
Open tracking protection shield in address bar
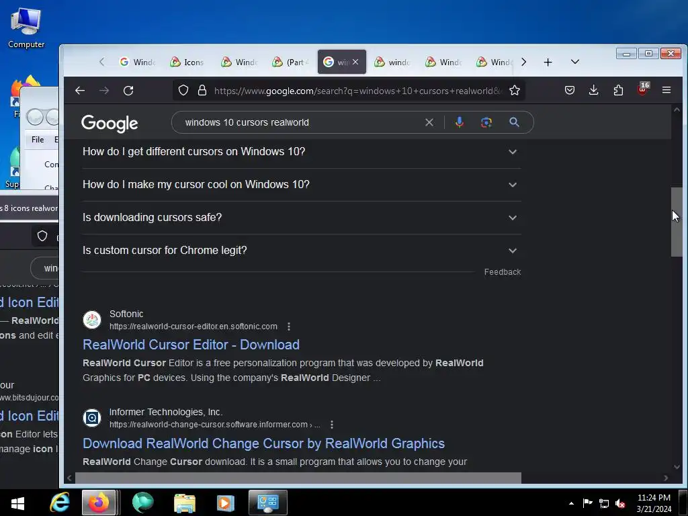pos(183,91)
